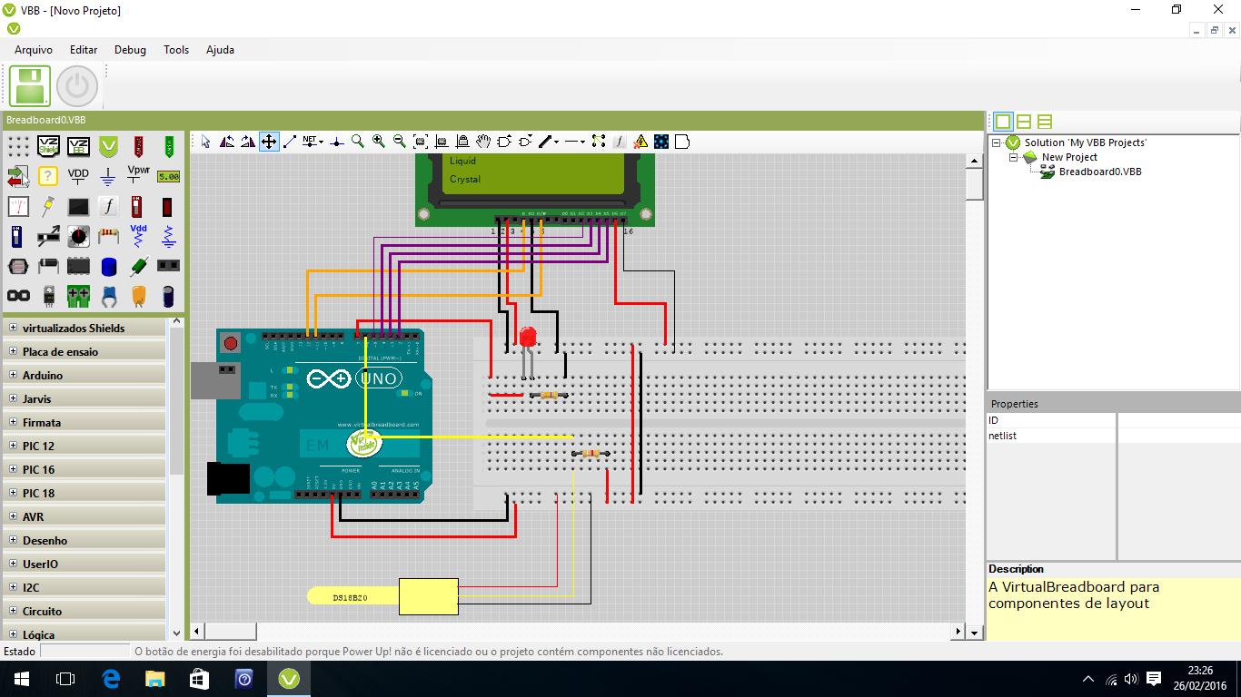
Task: Click the zoom in magnifier icon
Action: (378, 142)
